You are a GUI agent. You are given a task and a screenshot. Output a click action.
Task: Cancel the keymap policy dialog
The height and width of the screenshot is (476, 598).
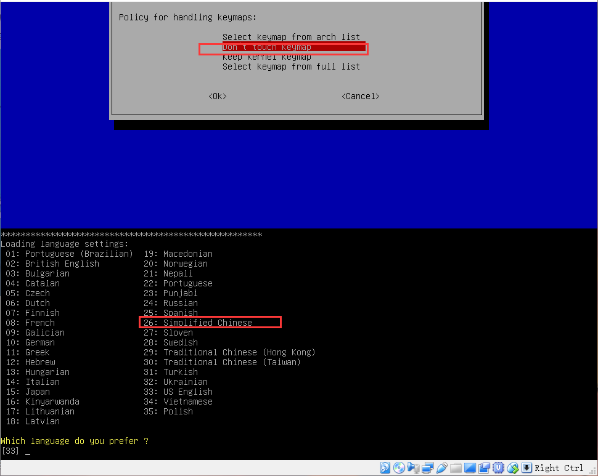[361, 96]
